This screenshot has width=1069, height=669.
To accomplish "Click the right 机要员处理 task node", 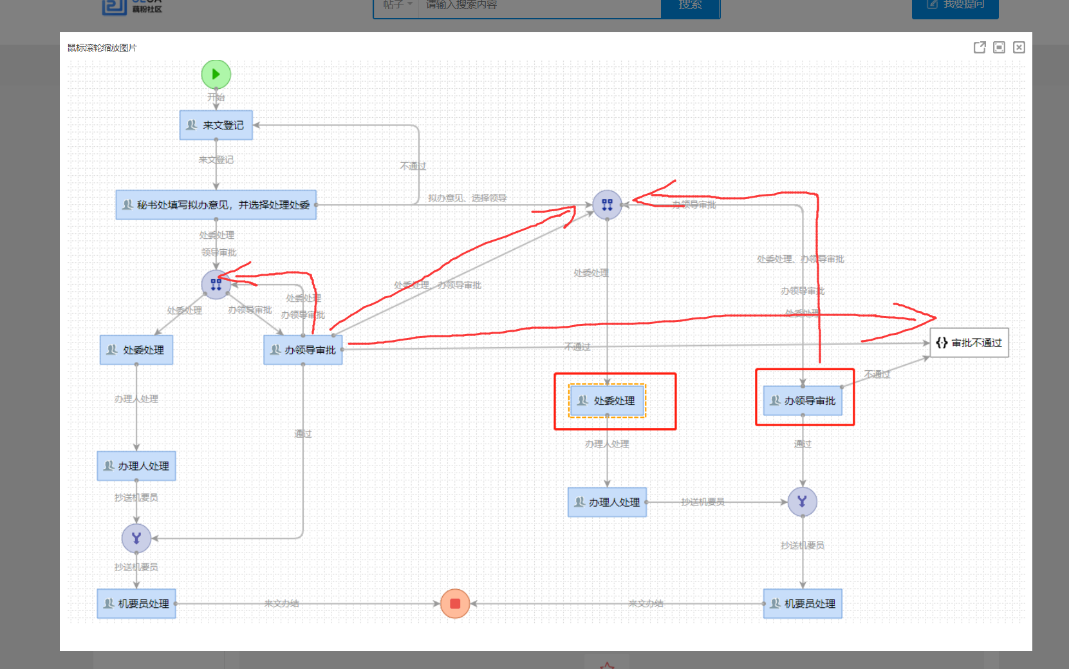I will (803, 603).
